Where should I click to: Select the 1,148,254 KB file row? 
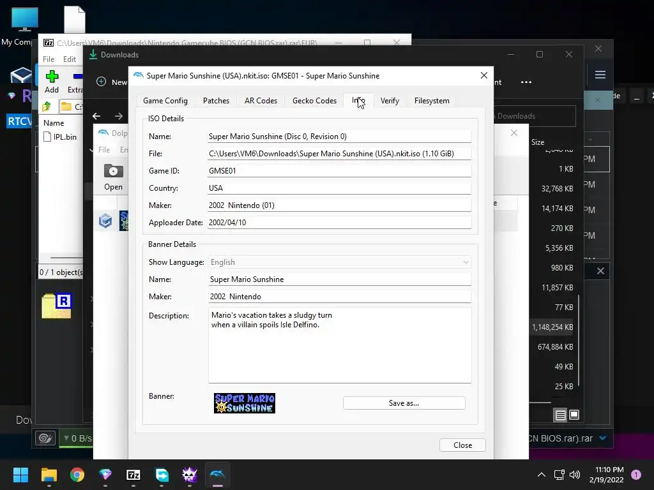point(552,327)
